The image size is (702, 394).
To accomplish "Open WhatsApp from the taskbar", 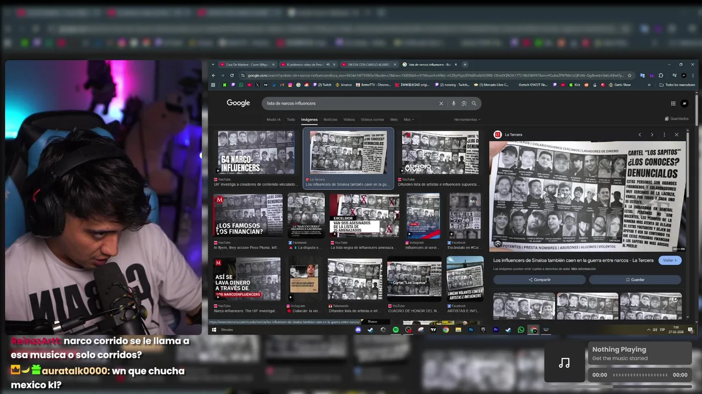I will pyautogui.click(x=521, y=329).
